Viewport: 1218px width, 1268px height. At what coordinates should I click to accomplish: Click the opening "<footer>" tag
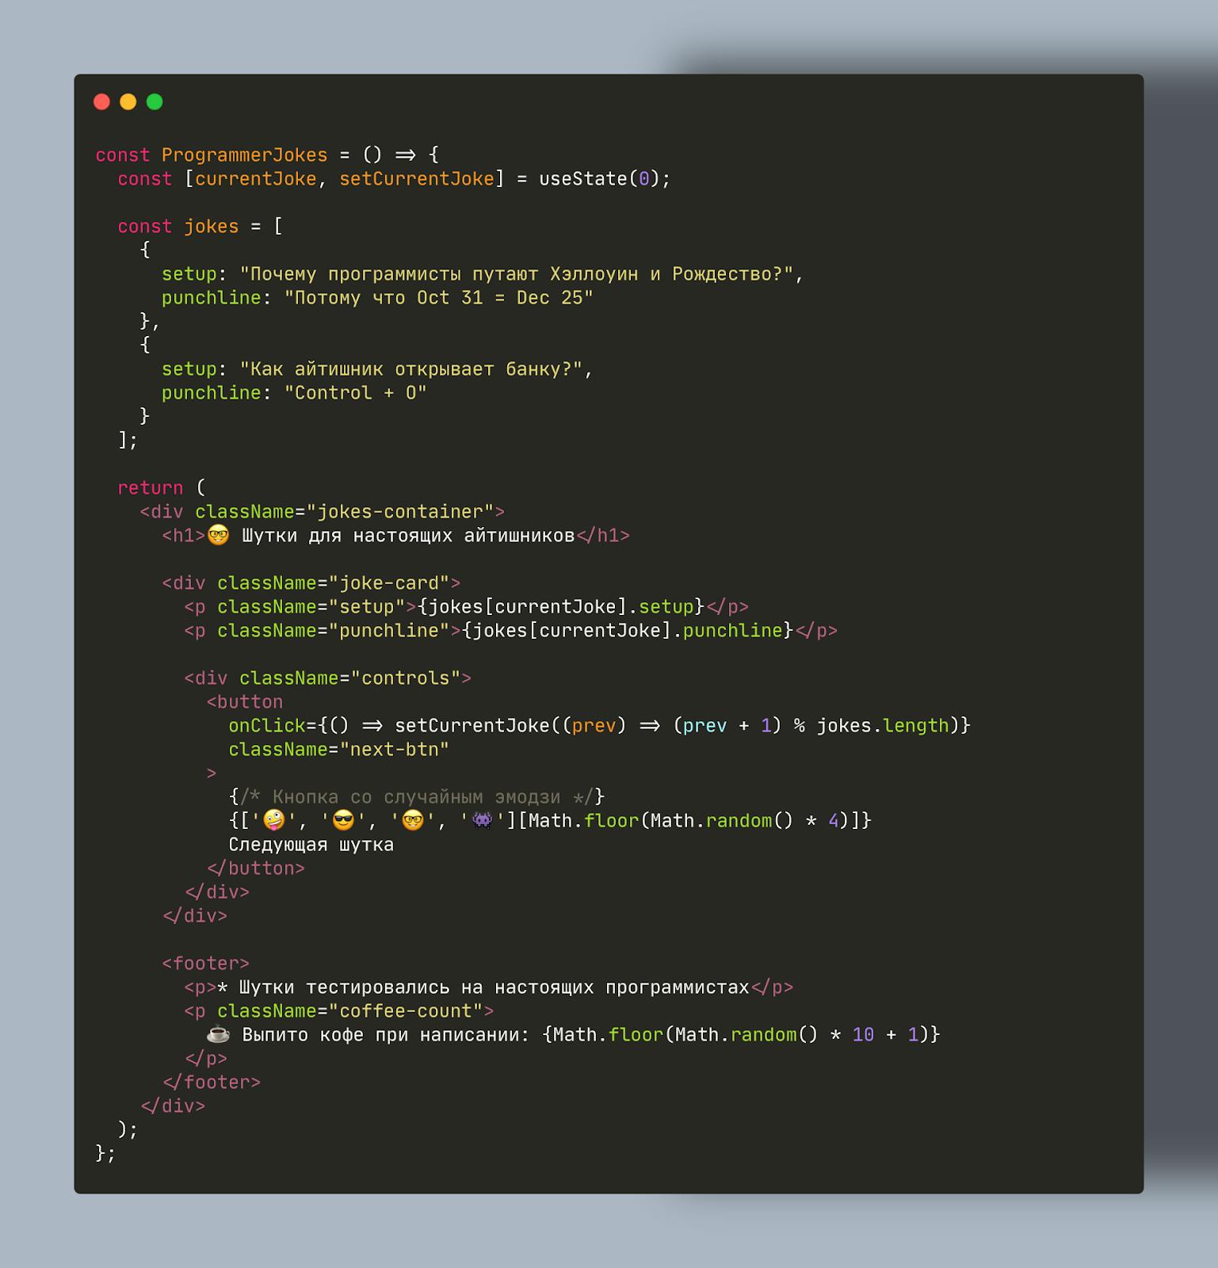[205, 964]
